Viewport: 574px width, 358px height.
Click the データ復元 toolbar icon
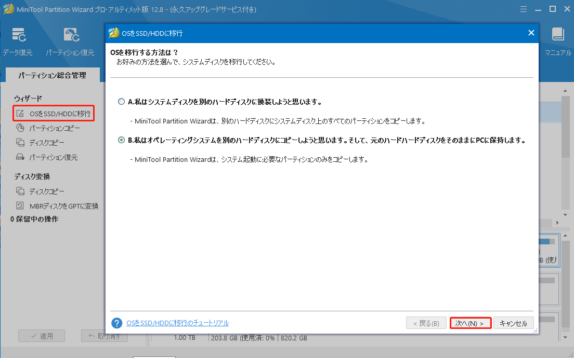point(18,35)
